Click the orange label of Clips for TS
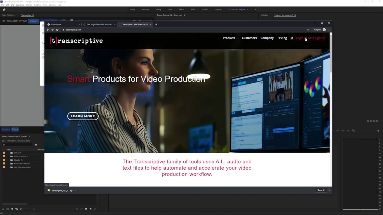383x215 pixels. [x=4, y=160]
